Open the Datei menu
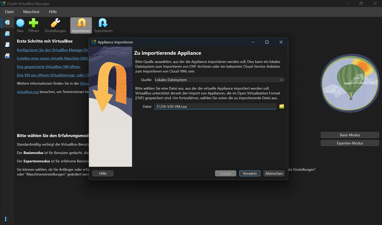The height and width of the screenshot is (225, 382). click(10, 11)
